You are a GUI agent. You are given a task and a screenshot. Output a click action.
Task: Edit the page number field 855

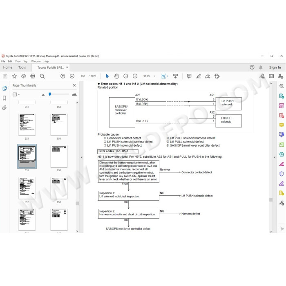pos(83,76)
